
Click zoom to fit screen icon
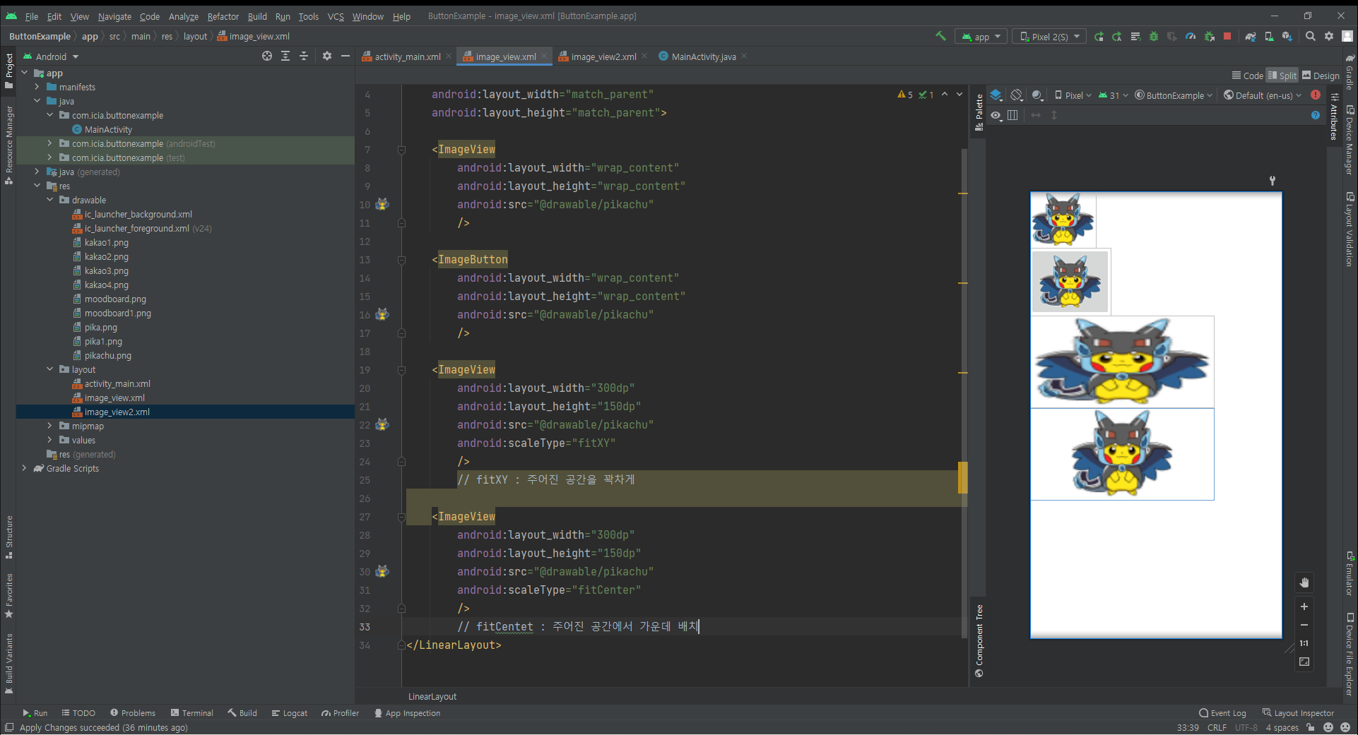tap(1304, 662)
